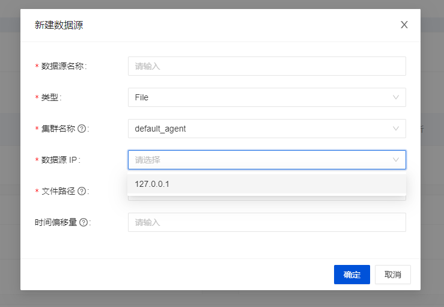Screen dimensions: 444x307
Task: Confirm with the blue 确定 button
Action: pyautogui.click(x=352, y=275)
